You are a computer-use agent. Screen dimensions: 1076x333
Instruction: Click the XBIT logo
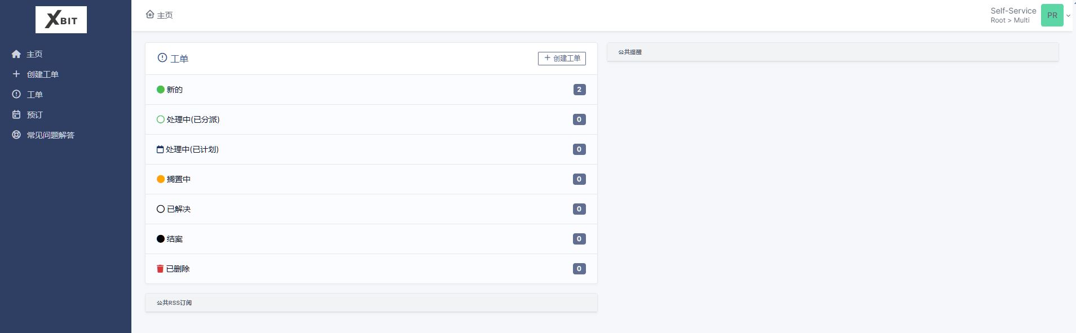click(x=61, y=20)
